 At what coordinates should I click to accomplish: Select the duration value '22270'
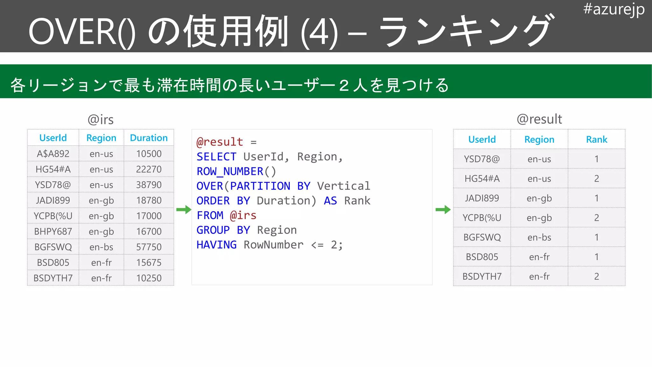tap(149, 169)
